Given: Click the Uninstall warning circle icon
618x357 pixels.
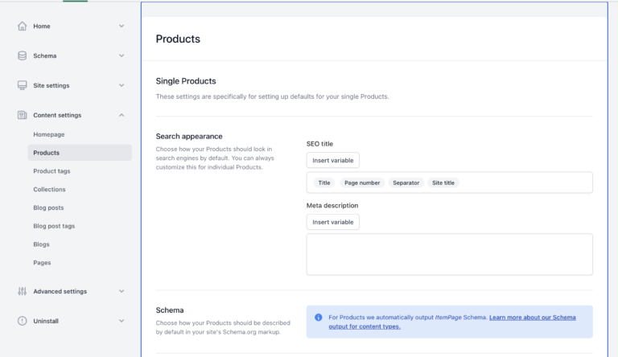Looking at the screenshot, I should (x=22, y=321).
